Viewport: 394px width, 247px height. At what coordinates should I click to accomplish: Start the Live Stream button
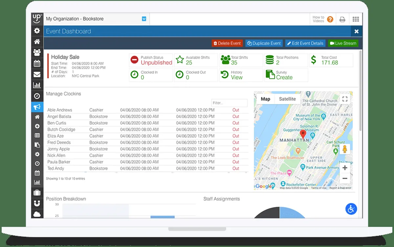(x=343, y=43)
